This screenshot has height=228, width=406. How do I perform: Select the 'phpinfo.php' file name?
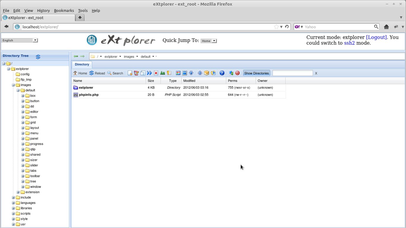89,95
